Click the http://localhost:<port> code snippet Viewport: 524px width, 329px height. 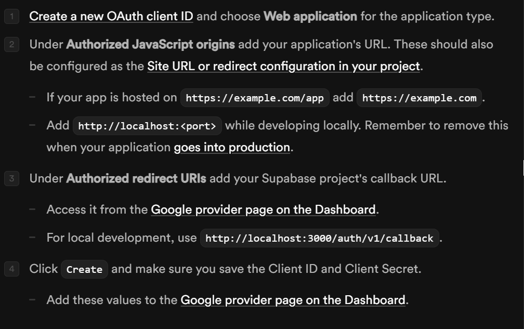pyautogui.click(x=148, y=126)
